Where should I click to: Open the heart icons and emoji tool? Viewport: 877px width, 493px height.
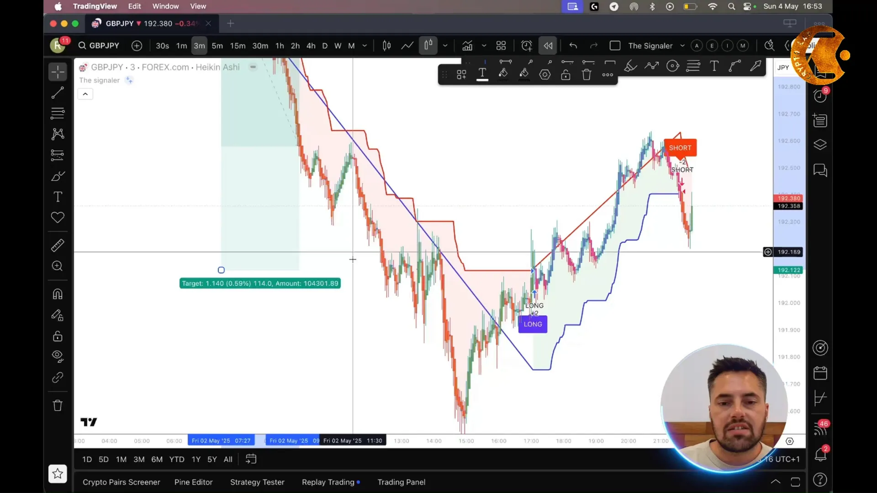click(x=58, y=218)
